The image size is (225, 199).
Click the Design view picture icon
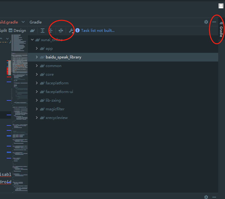[x=10, y=30]
